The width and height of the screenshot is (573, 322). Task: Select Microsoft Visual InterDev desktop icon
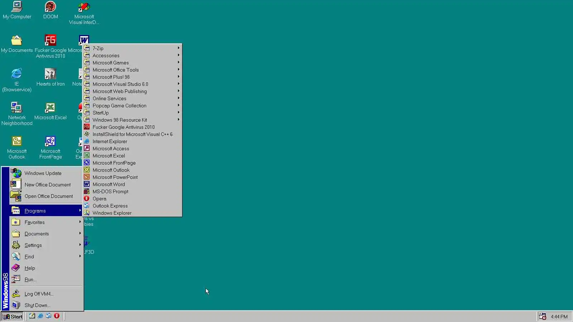[84, 13]
